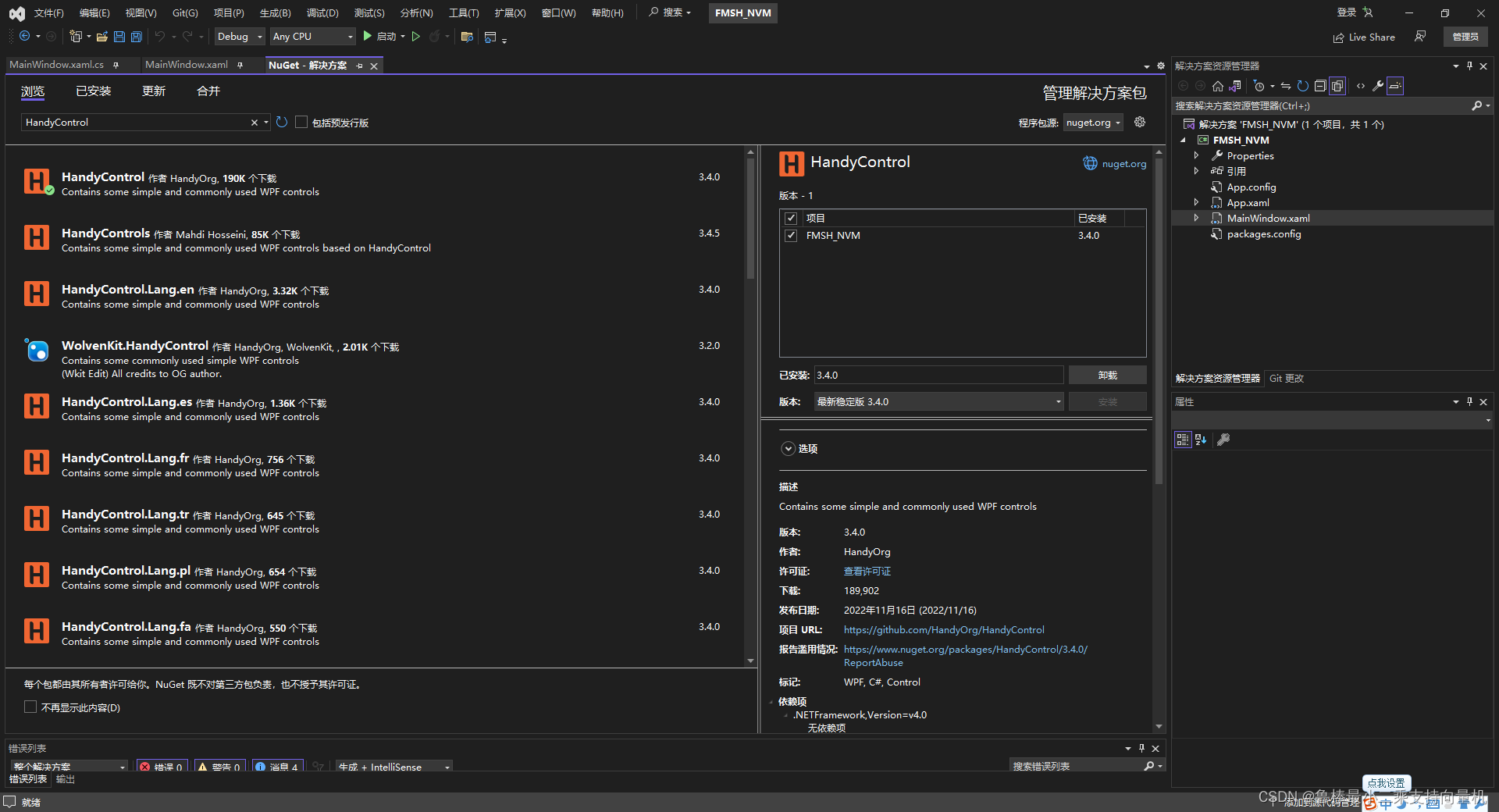Click the View Code brackets icon
The image size is (1499, 812).
1361,86
